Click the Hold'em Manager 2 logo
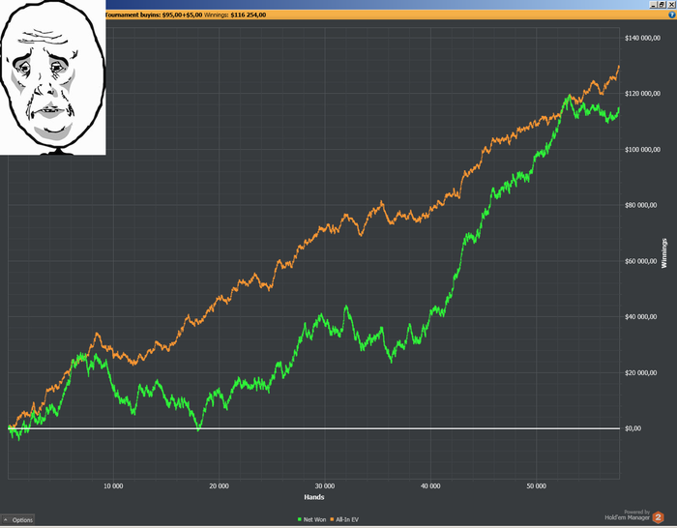 point(658,517)
